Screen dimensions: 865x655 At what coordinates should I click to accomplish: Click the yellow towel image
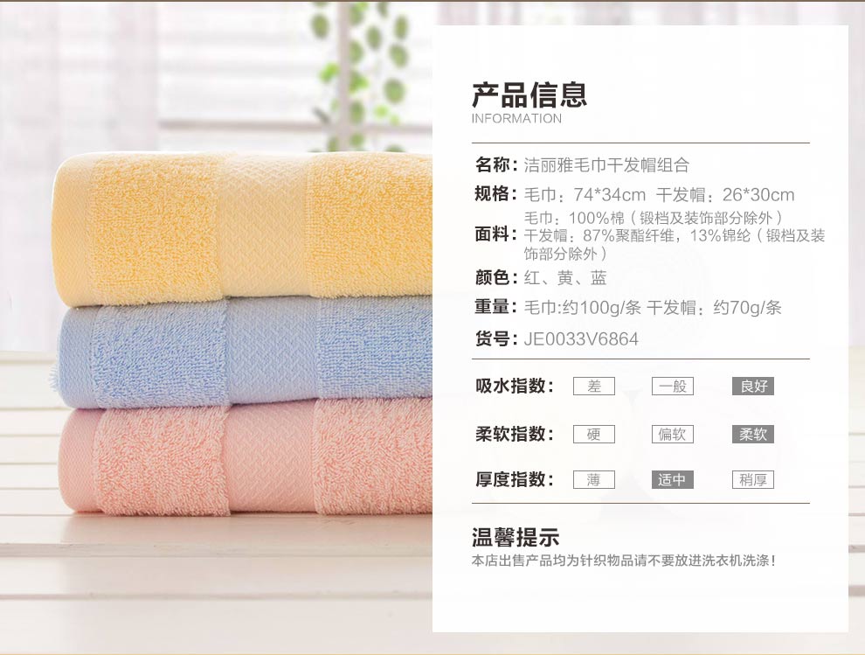242,227
